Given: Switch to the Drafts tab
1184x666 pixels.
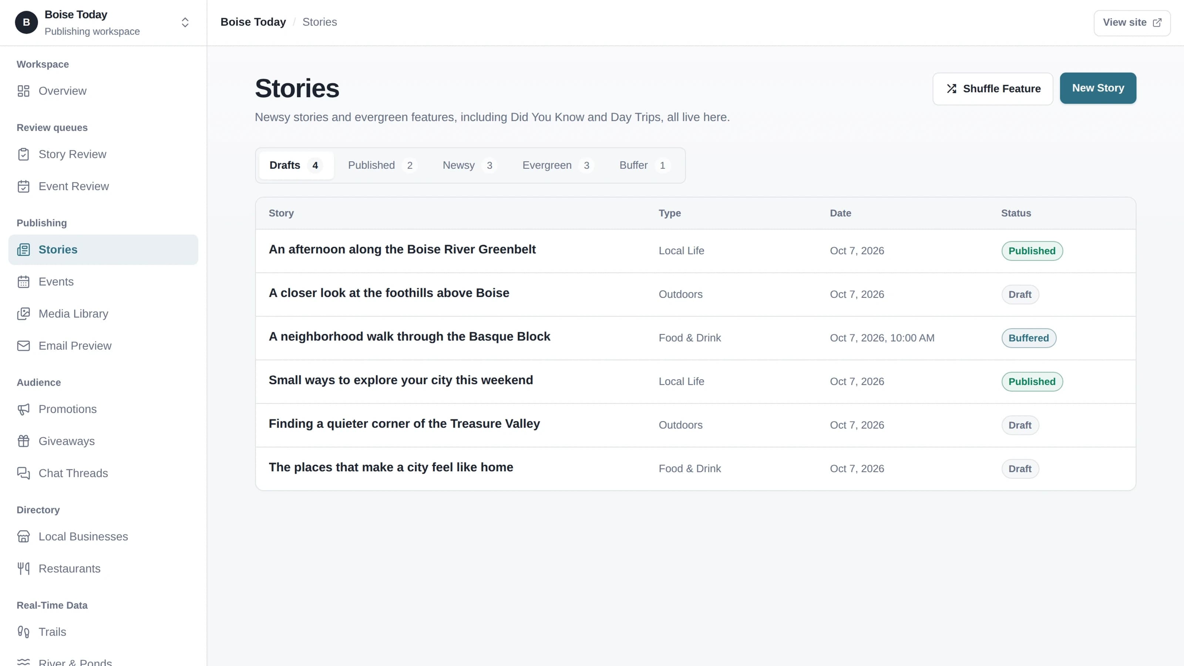Looking at the screenshot, I should pos(296,165).
